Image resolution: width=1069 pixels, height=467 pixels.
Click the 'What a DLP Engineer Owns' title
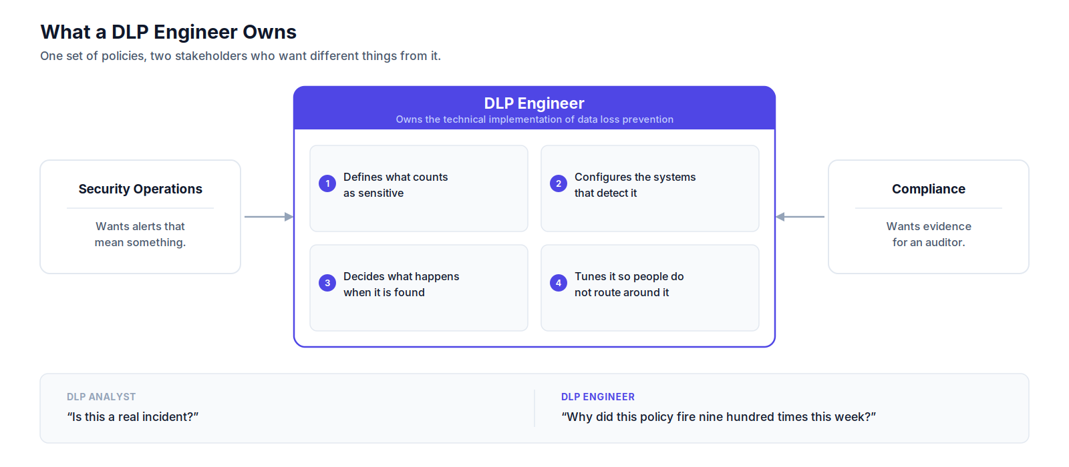[168, 32]
